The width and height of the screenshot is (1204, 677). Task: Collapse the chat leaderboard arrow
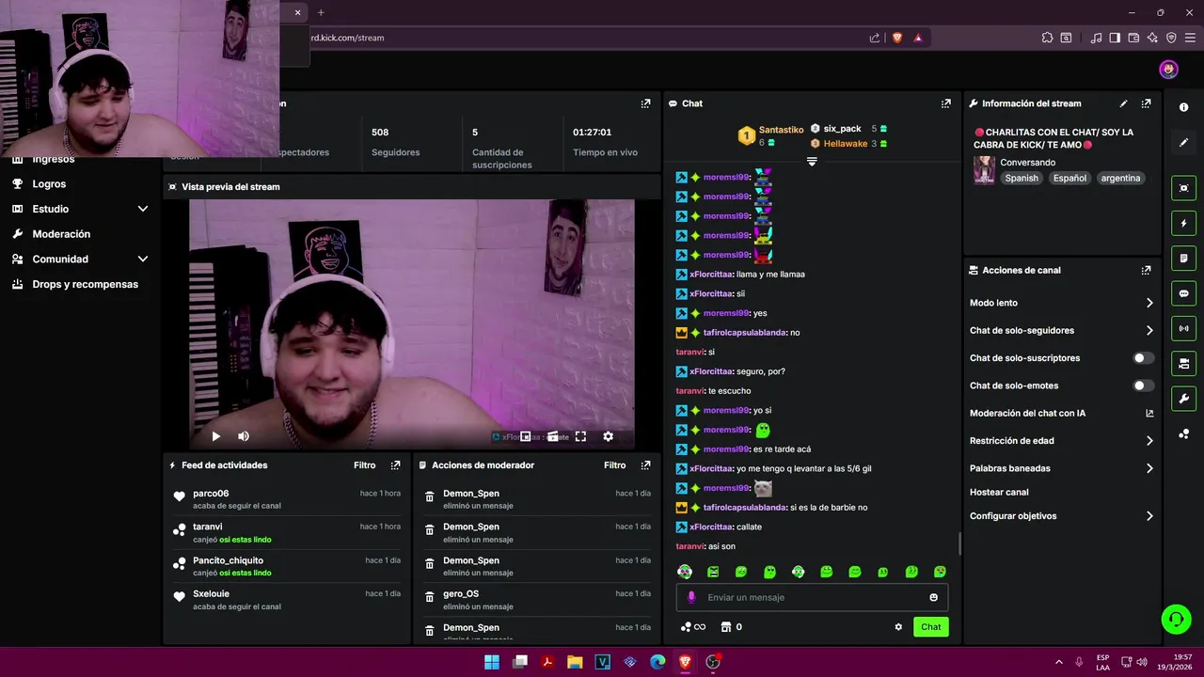[812, 162]
